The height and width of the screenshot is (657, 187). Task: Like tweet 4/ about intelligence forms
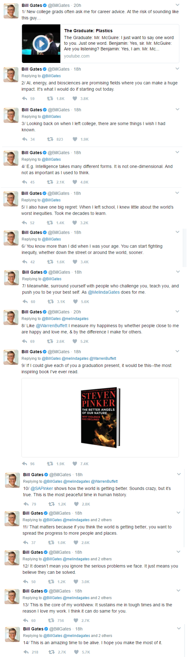coord(75,182)
